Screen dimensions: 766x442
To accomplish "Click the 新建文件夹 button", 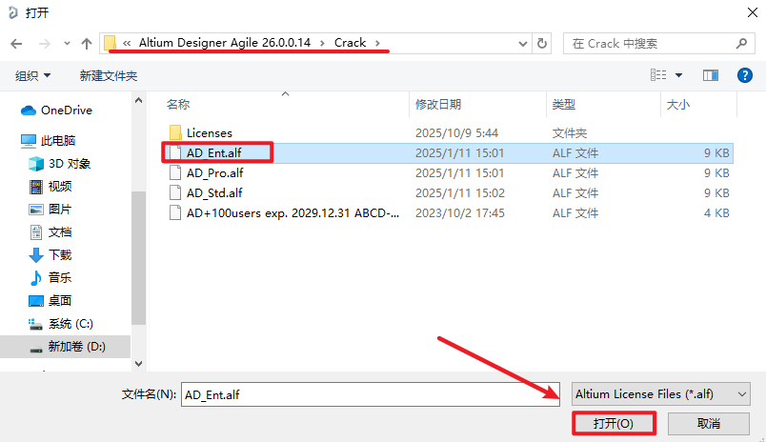I will pyautogui.click(x=109, y=75).
